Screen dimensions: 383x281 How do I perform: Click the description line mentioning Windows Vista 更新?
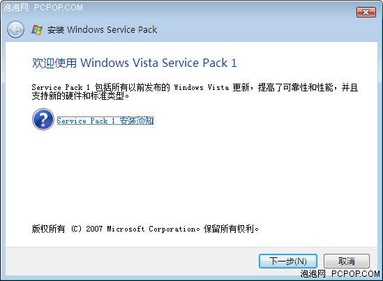[x=195, y=87]
